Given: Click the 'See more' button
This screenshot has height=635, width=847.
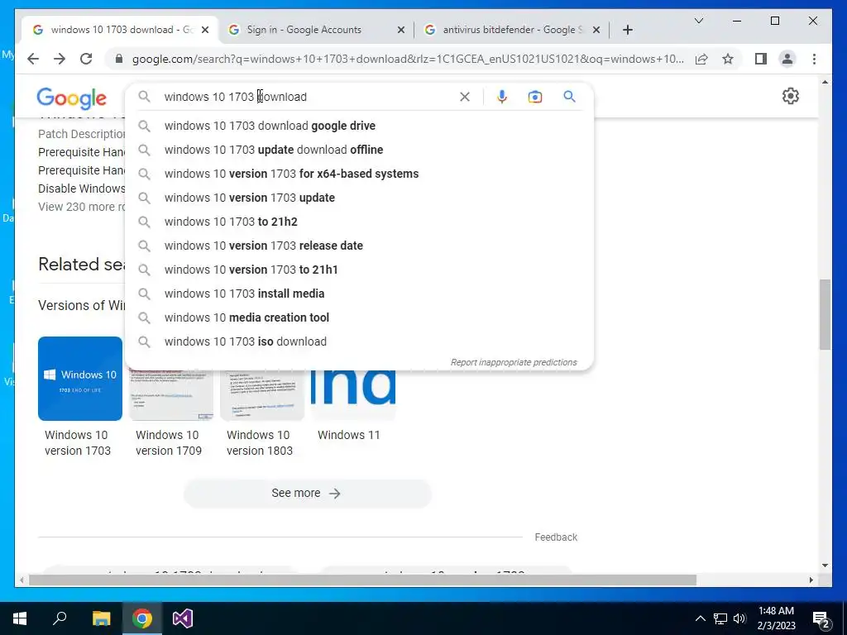Looking at the screenshot, I should pos(308,493).
